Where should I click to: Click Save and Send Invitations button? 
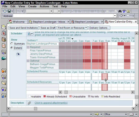pos(24,28)
